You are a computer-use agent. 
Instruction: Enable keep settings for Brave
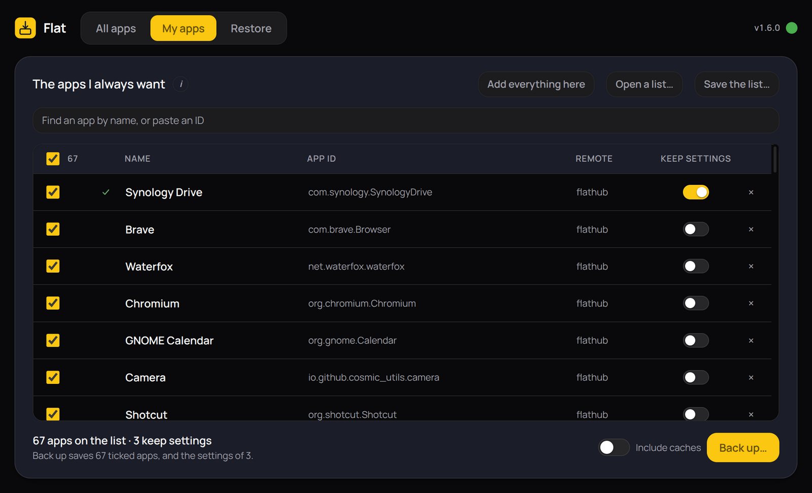pyautogui.click(x=696, y=229)
